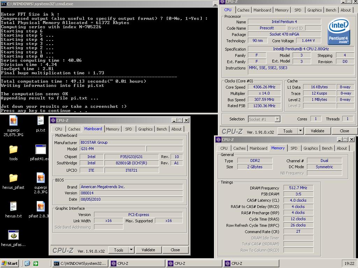Click Close button in Mainboard window

click(175, 250)
